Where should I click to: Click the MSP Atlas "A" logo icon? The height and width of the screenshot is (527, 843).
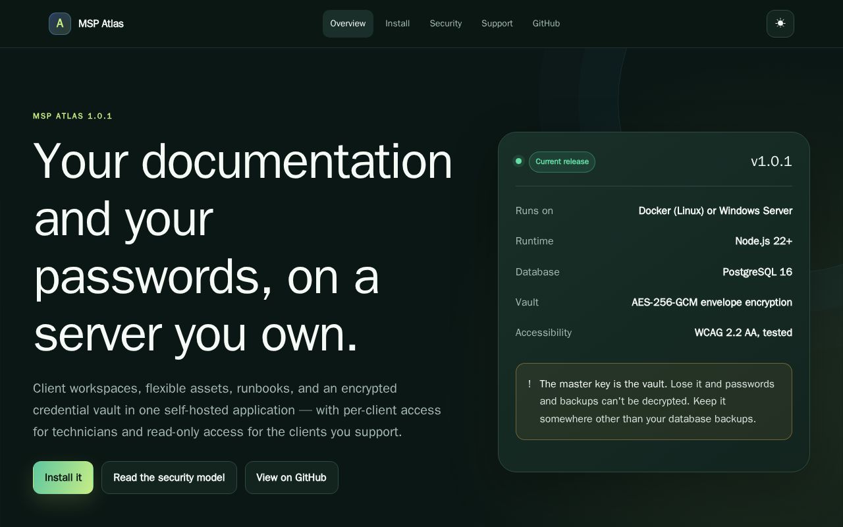(x=60, y=24)
